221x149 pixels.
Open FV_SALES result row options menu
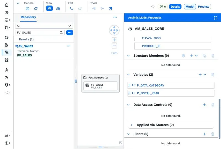[69, 46]
